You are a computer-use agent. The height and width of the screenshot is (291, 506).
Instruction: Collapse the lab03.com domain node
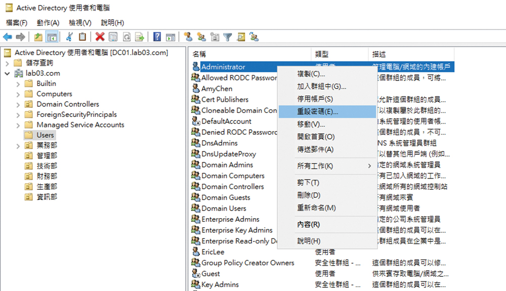[8, 73]
